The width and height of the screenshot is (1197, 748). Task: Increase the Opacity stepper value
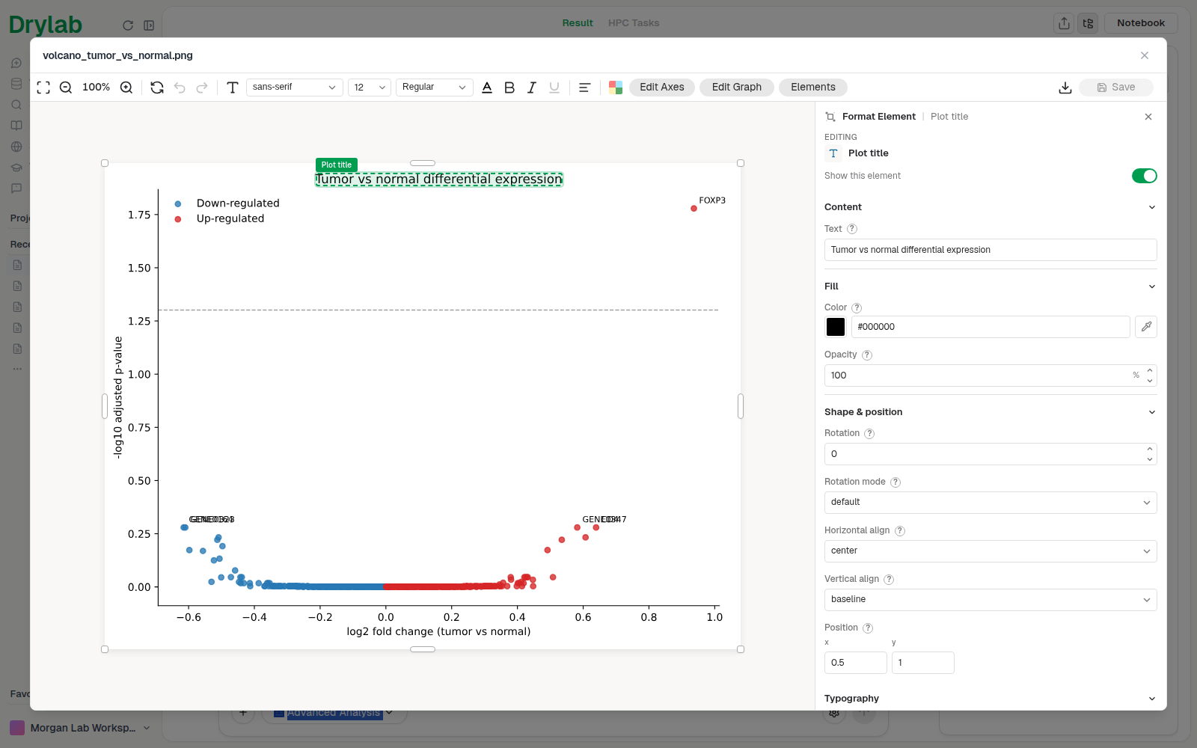coord(1150,370)
